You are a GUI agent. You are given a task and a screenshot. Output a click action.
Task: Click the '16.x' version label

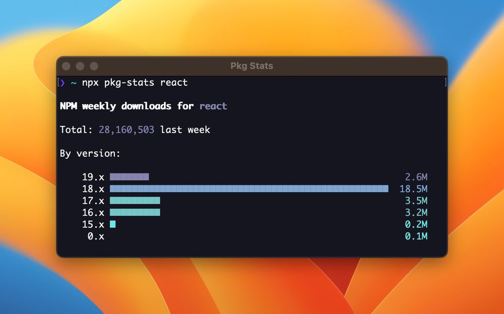tap(93, 212)
